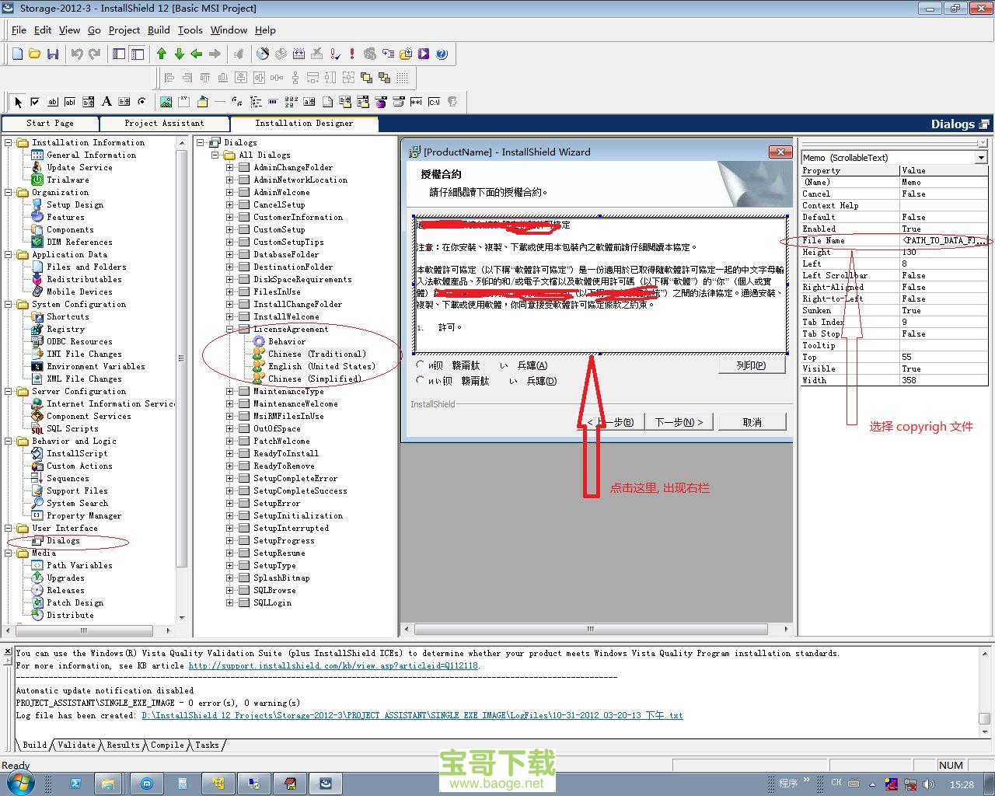Image resolution: width=995 pixels, height=796 pixels.
Task: Select the password field control tool
Action: coord(416,102)
